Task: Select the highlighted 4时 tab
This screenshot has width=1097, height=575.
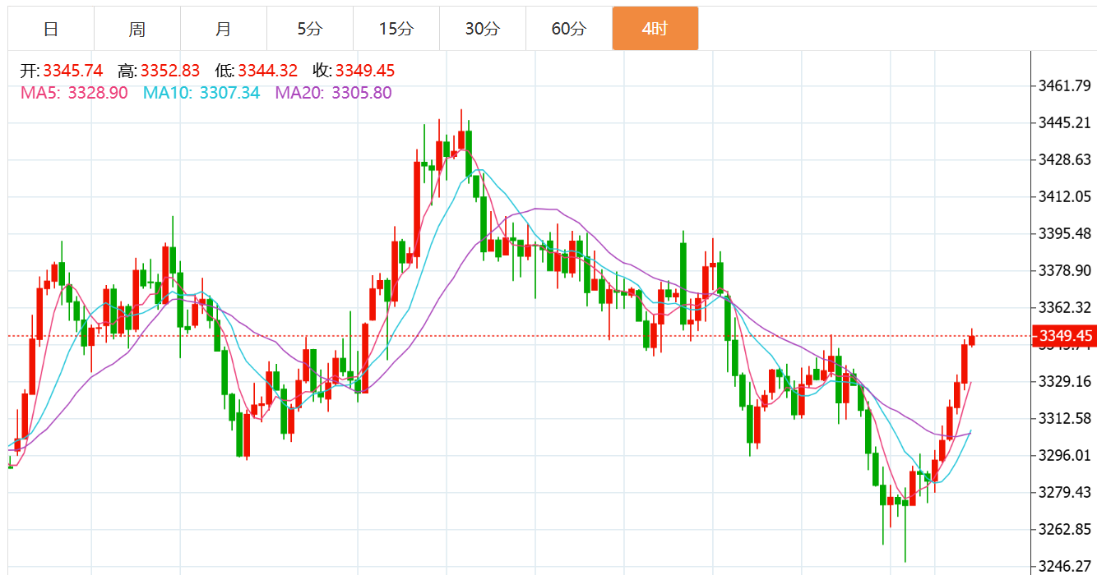Action: tap(655, 29)
